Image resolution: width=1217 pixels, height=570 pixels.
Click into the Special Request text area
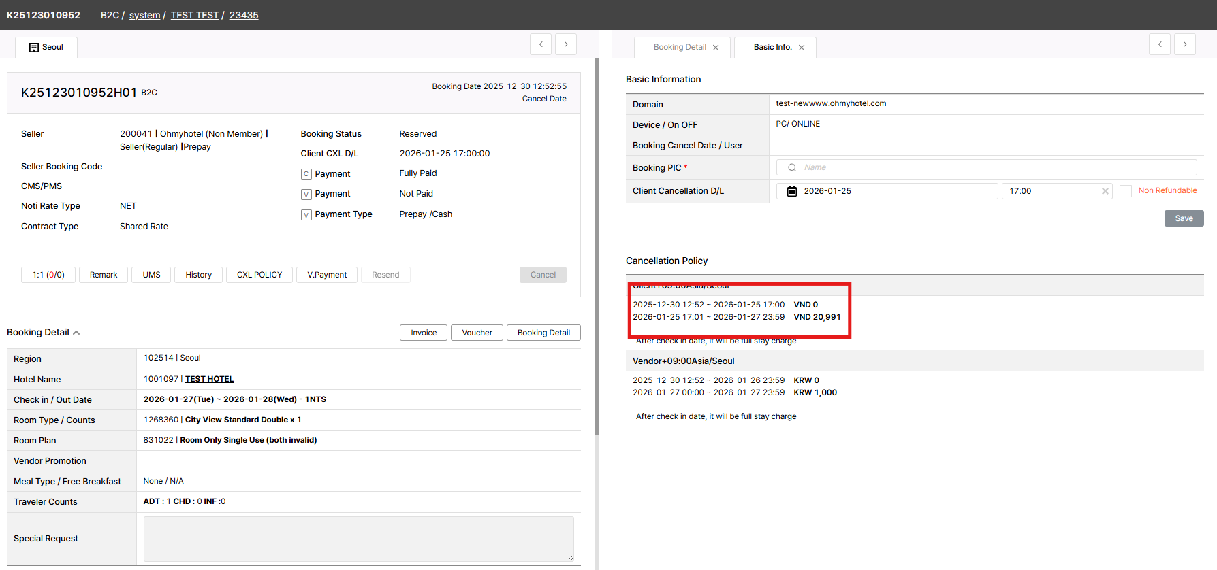[358, 539]
